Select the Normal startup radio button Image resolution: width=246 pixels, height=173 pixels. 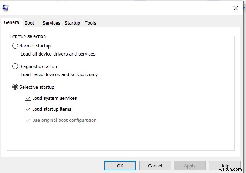click(x=15, y=46)
